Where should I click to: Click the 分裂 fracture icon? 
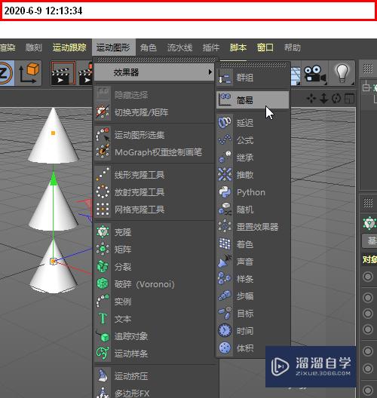point(103,267)
